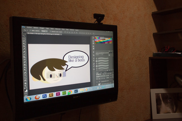Toggle the Selec. autom. checkbox
The width and height of the screenshot is (182, 121).
pyautogui.click(x=30, y=31)
